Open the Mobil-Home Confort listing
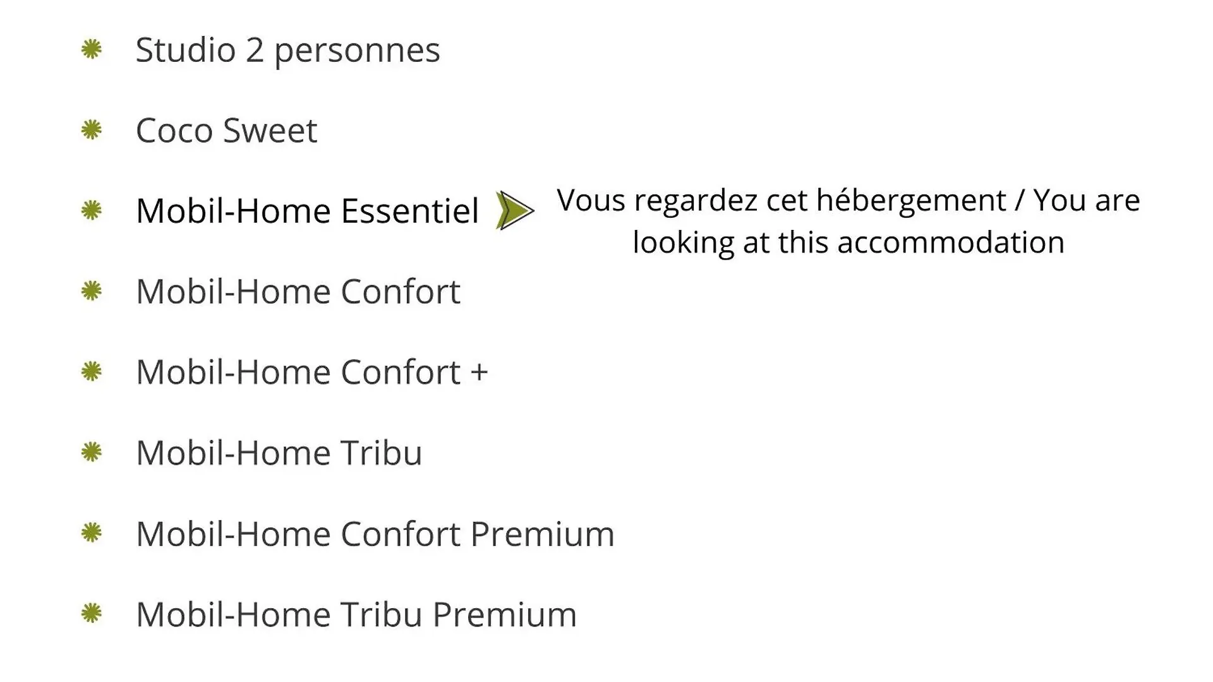The width and height of the screenshot is (1213, 682). click(298, 292)
